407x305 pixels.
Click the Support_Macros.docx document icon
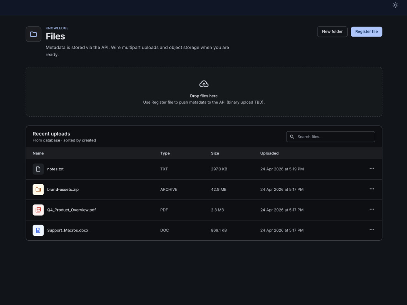[38, 230]
